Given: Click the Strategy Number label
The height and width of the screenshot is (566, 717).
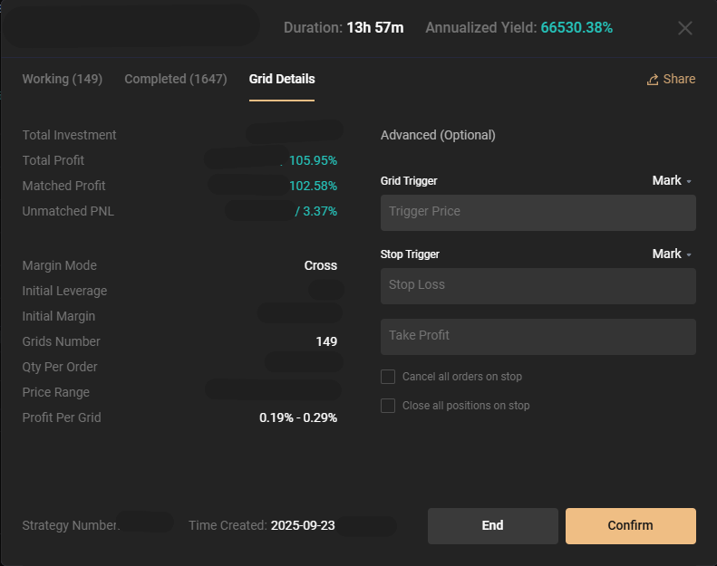Looking at the screenshot, I should click(x=70, y=526).
